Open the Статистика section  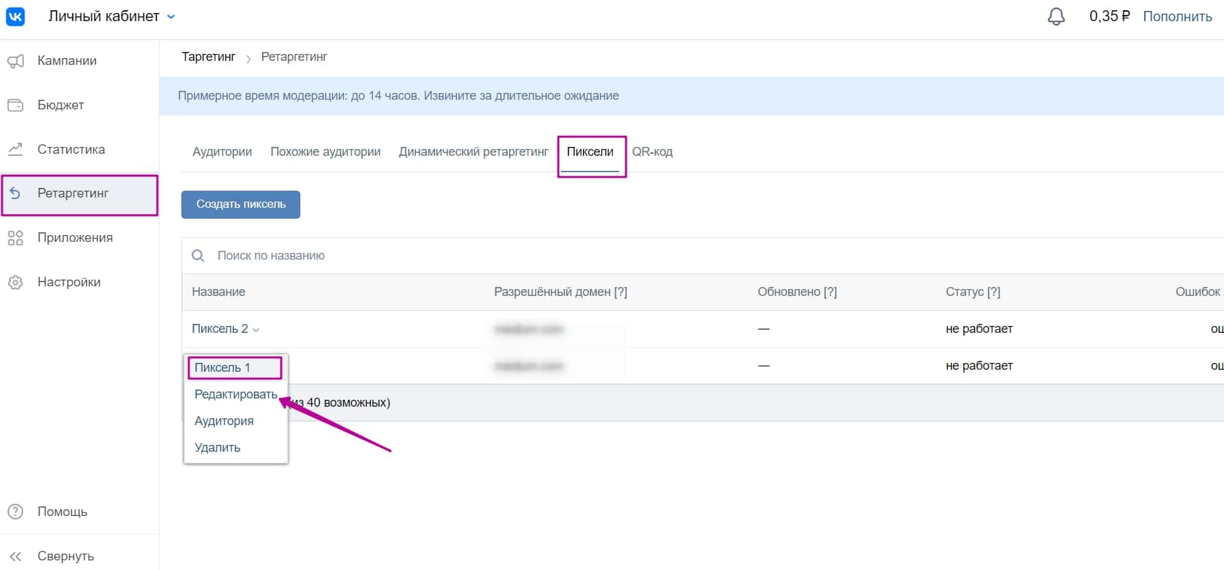(x=71, y=149)
